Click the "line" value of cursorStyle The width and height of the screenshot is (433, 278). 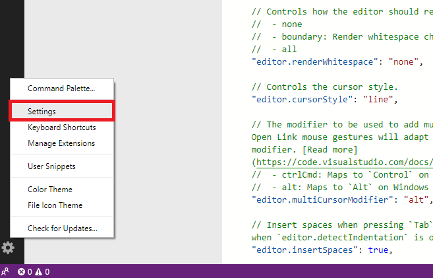point(378,99)
